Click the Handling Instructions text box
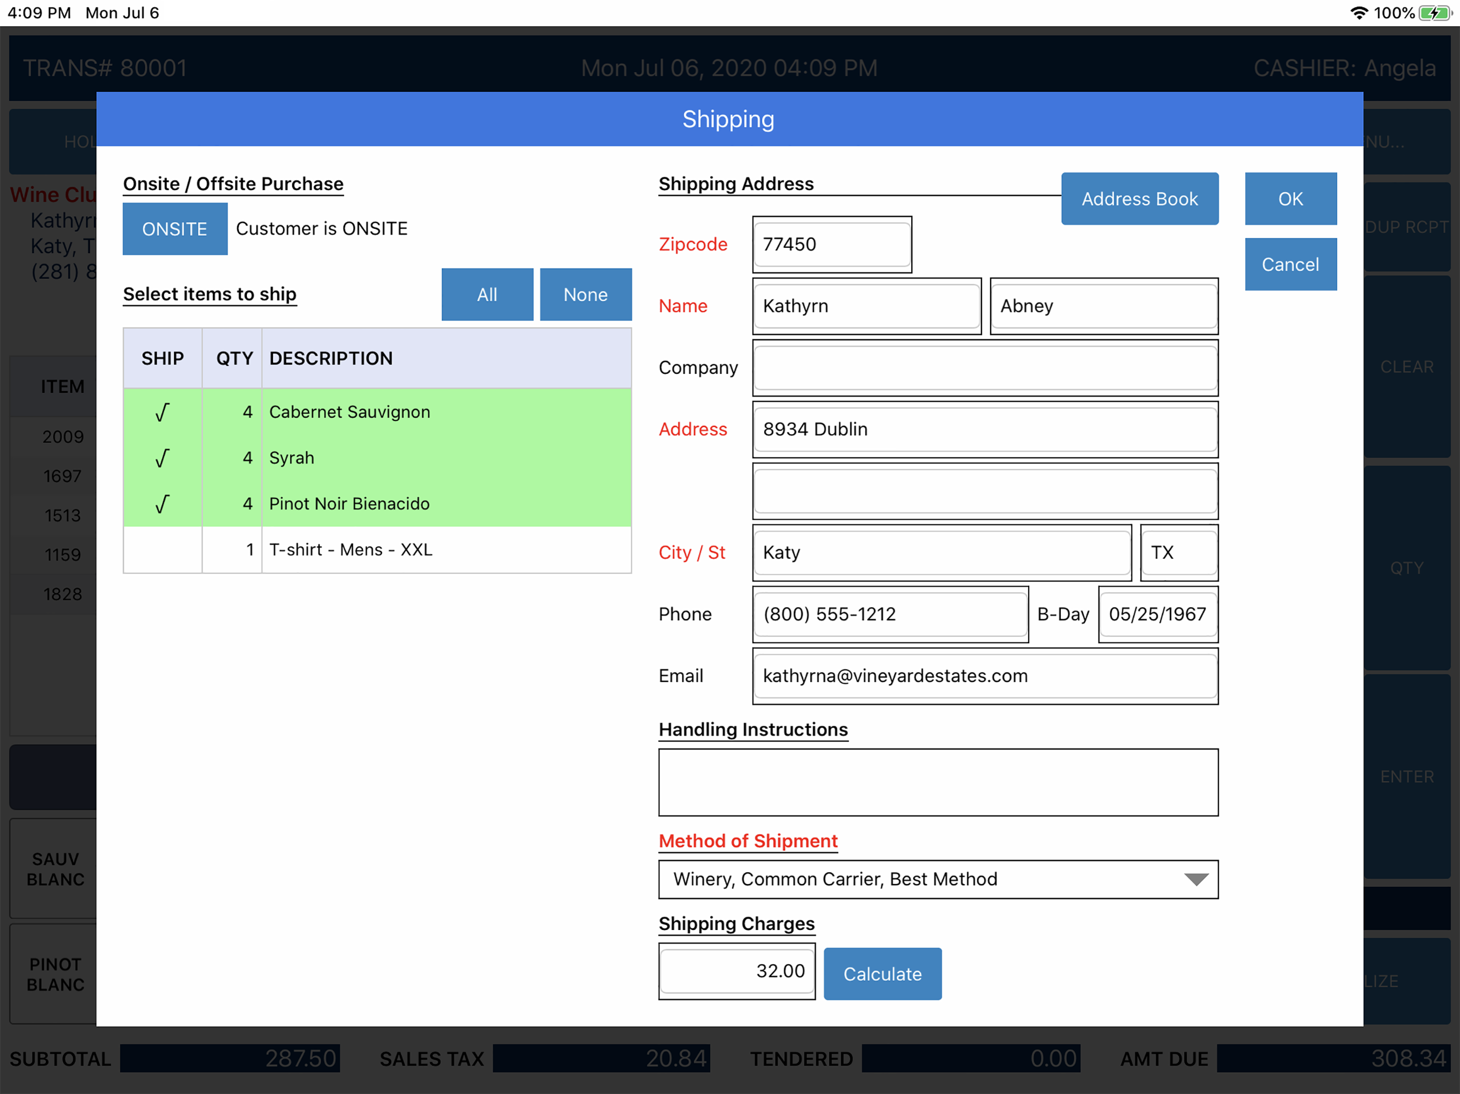Screen dimensions: 1460x1094 click(938, 782)
